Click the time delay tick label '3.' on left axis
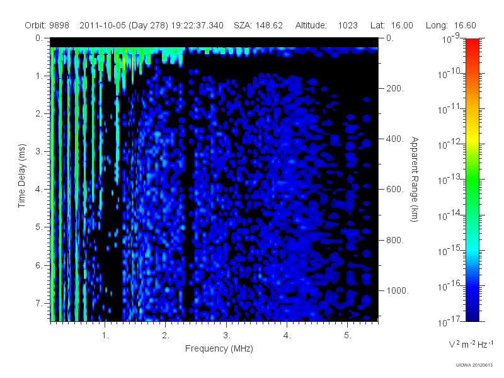The height and width of the screenshot is (378, 504). [x=39, y=151]
